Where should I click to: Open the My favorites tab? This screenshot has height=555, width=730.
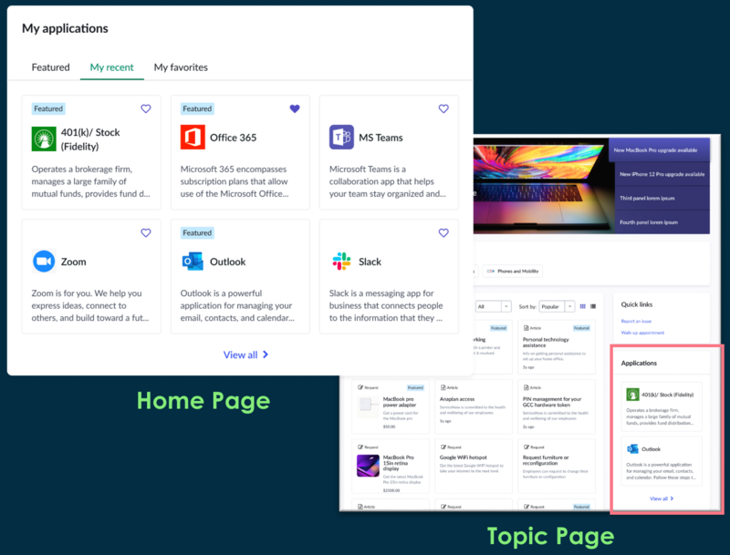[181, 67]
